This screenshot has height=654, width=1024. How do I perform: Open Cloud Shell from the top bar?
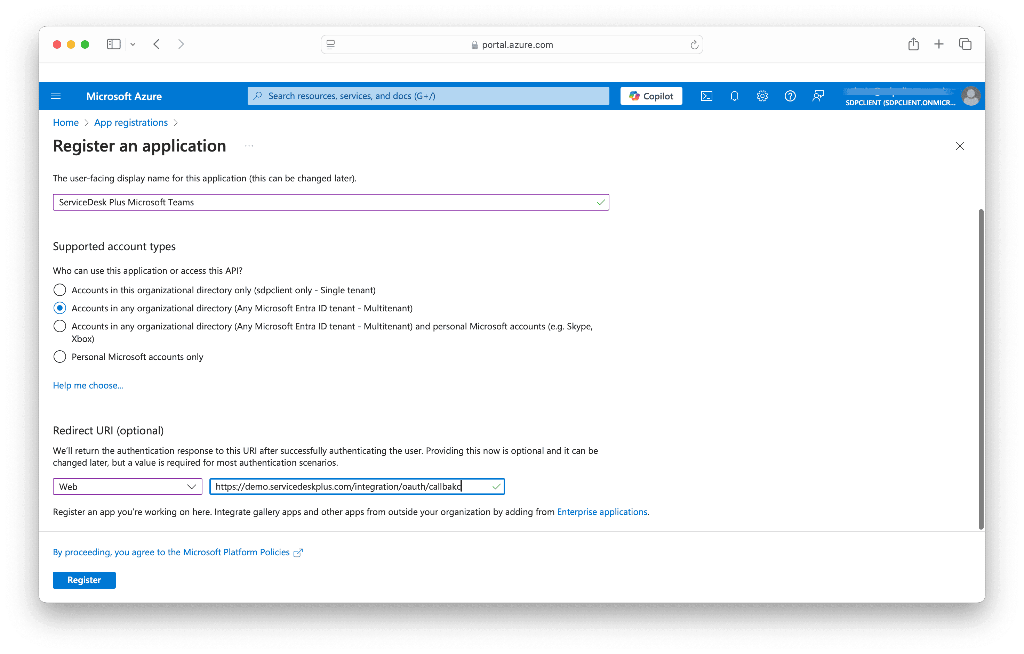tap(706, 96)
